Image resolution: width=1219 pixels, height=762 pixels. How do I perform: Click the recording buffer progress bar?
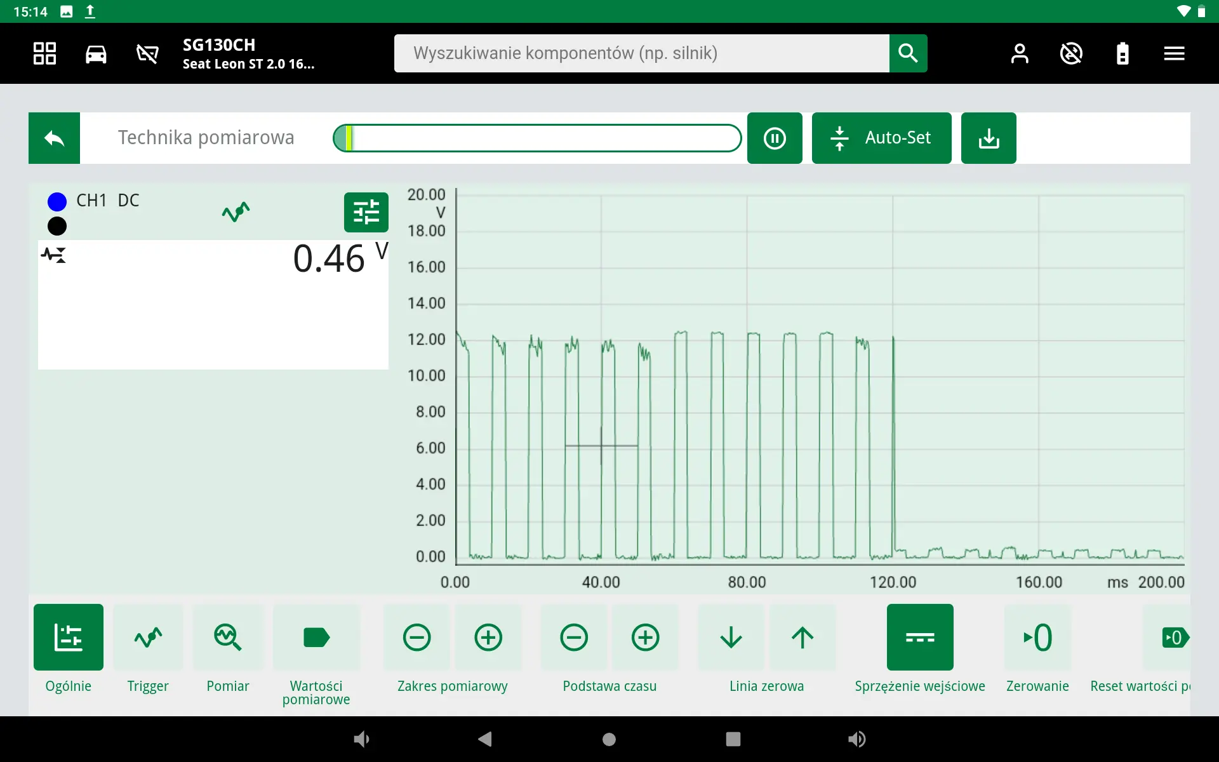tap(537, 138)
